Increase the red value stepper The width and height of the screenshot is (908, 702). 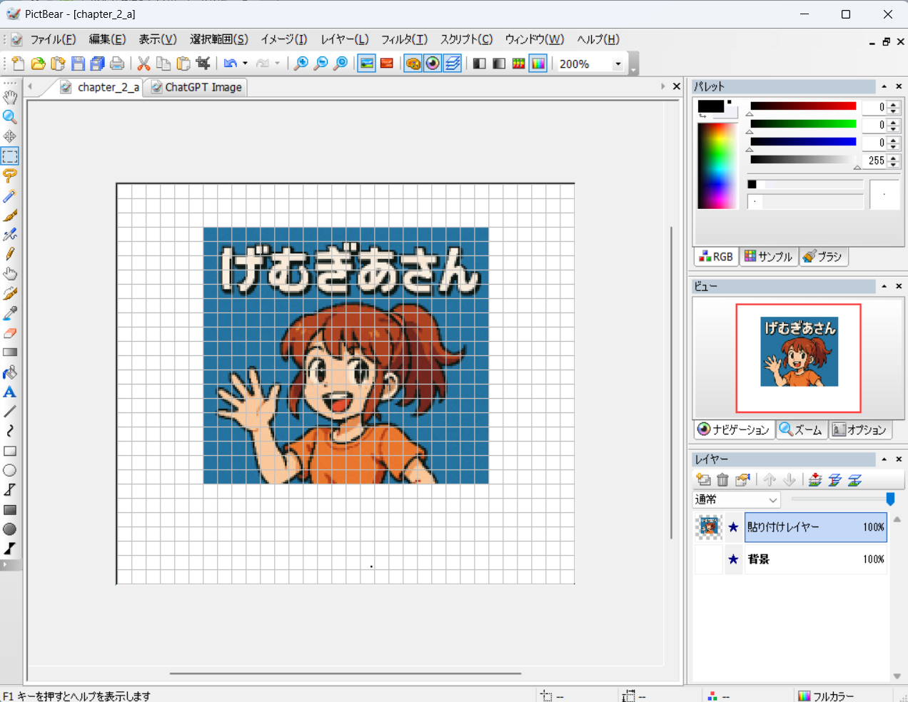click(x=894, y=104)
